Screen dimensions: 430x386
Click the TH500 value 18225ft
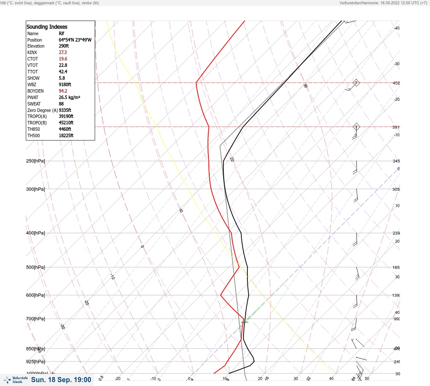pos(66,136)
